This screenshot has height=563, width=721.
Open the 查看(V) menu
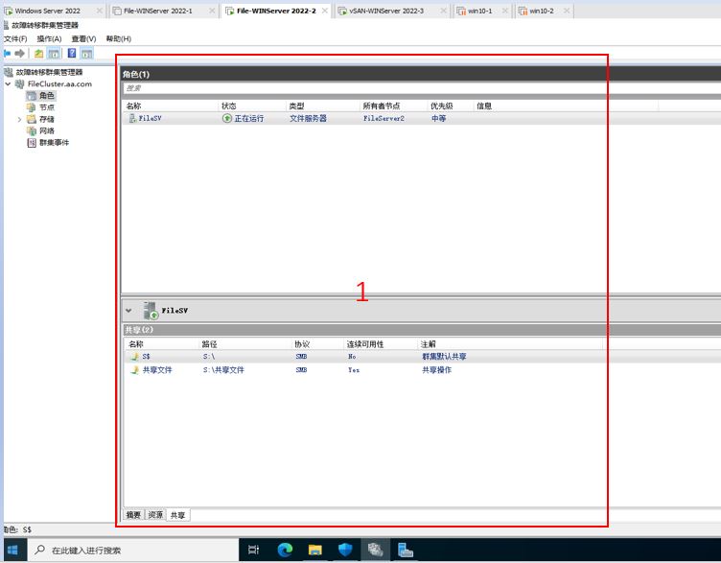click(83, 38)
